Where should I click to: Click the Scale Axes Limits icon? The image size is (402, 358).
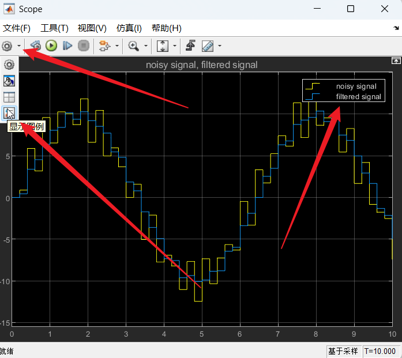(x=163, y=46)
